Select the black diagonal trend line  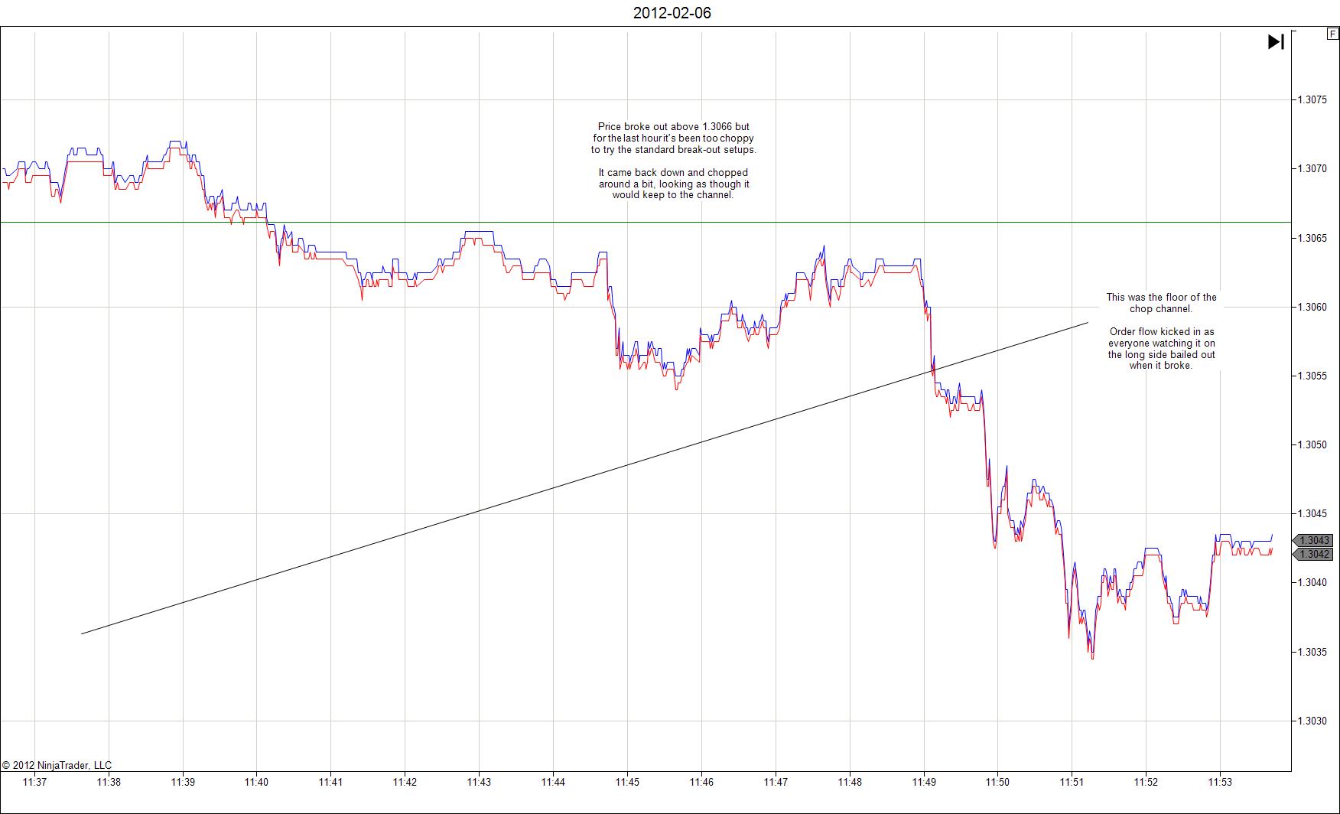tap(584, 478)
